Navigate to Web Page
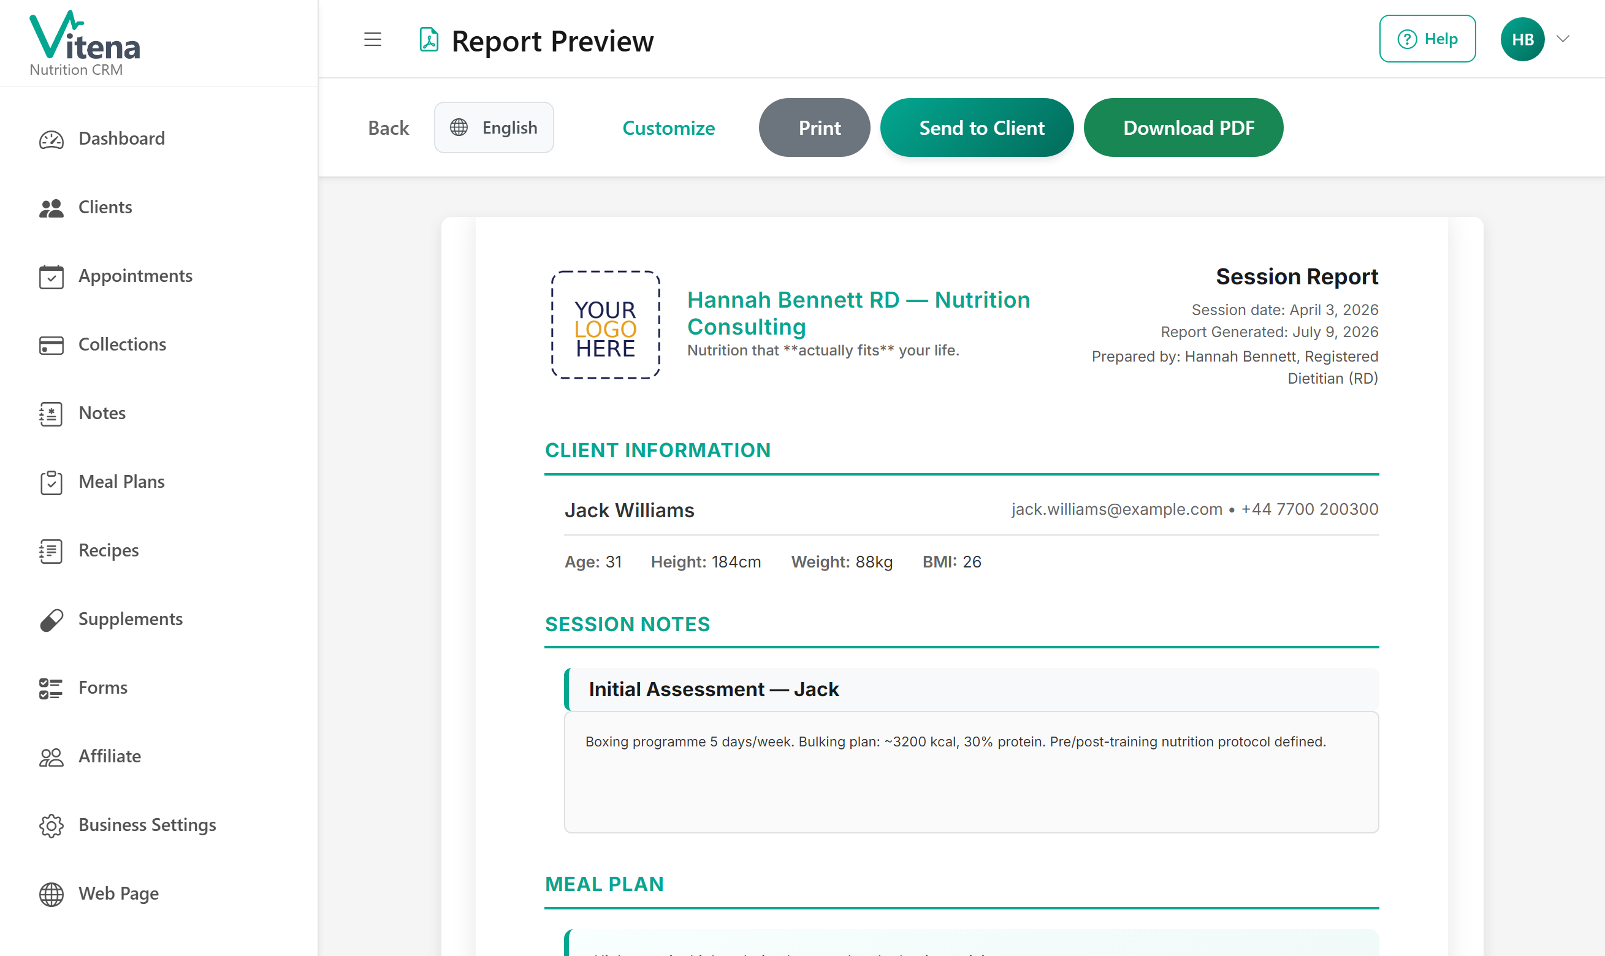The height and width of the screenshot is (956, 1605). pyautogui.click(x=118, y=893)
